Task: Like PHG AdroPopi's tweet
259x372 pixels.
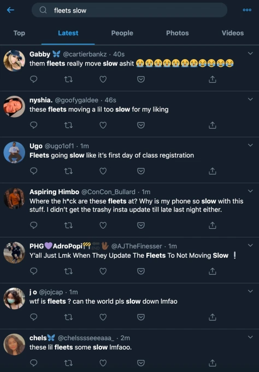Action: 103,271
